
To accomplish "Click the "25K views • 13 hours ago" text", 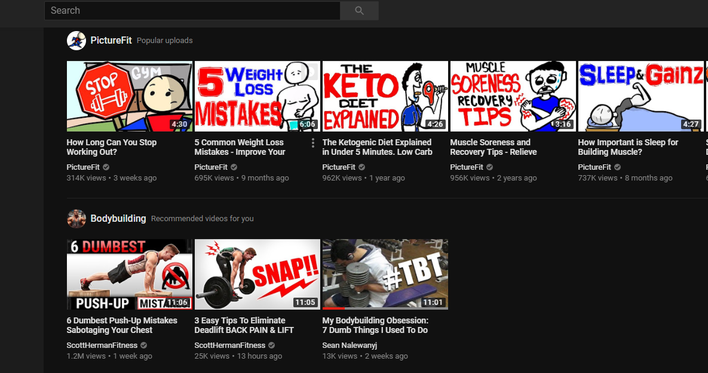I will 238,356.
